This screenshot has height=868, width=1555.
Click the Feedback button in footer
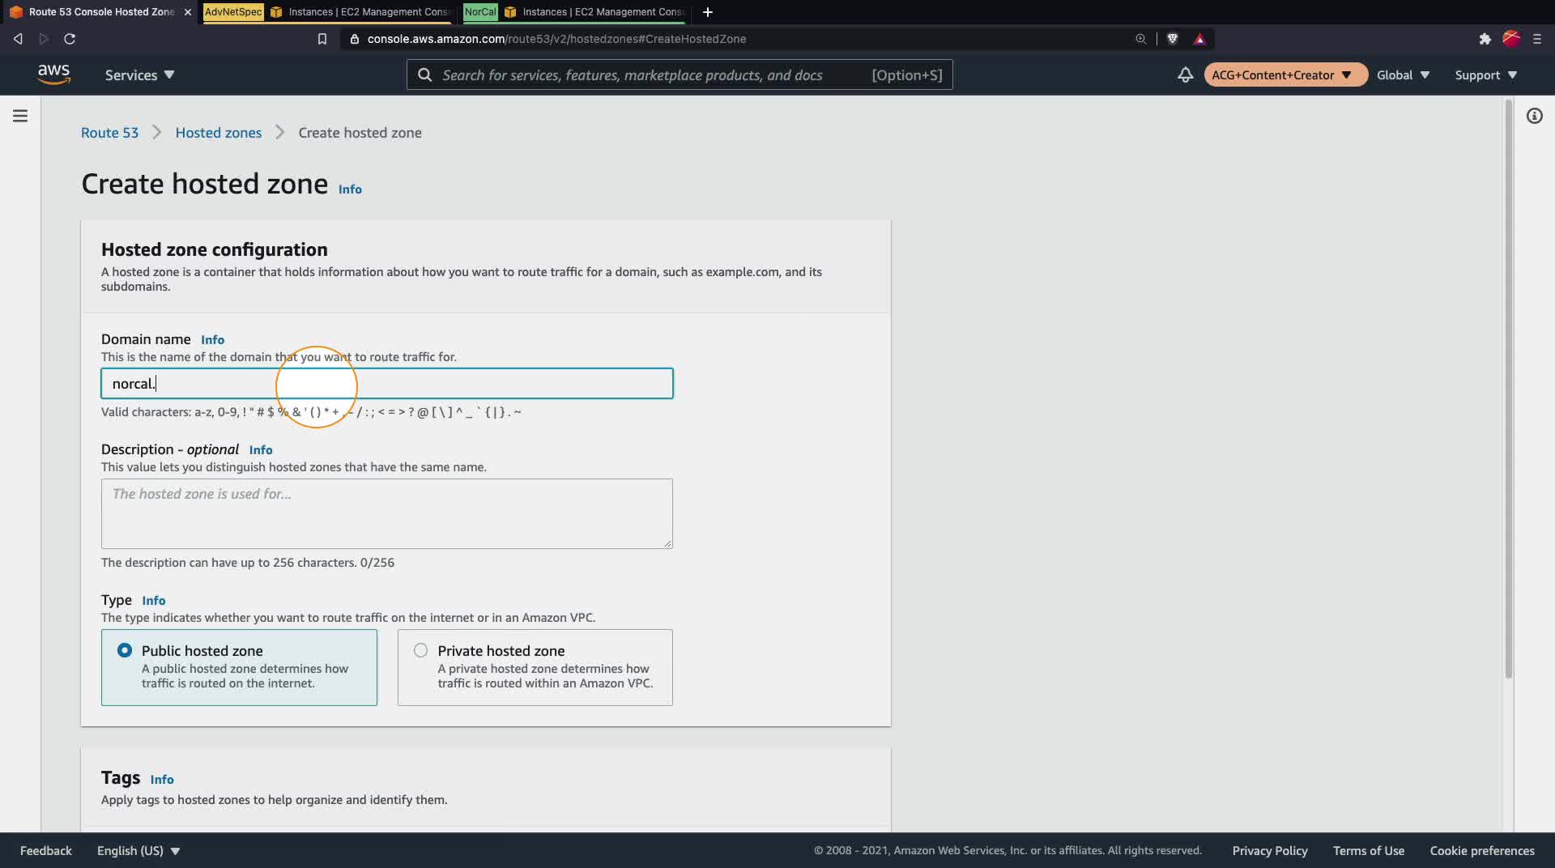[46, 850]
